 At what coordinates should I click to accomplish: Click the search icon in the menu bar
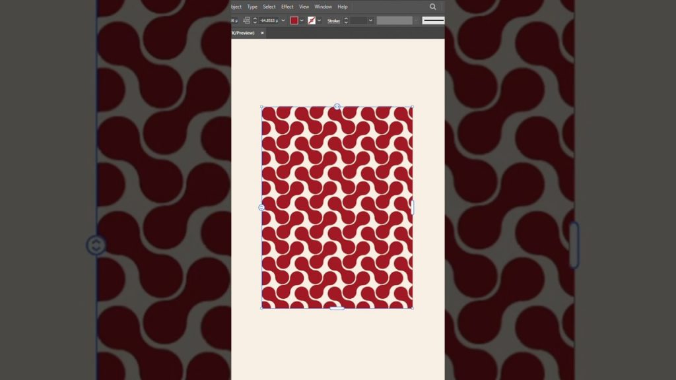point(433,7)
